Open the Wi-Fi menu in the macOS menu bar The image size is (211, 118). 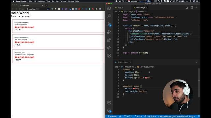[177, 1]
